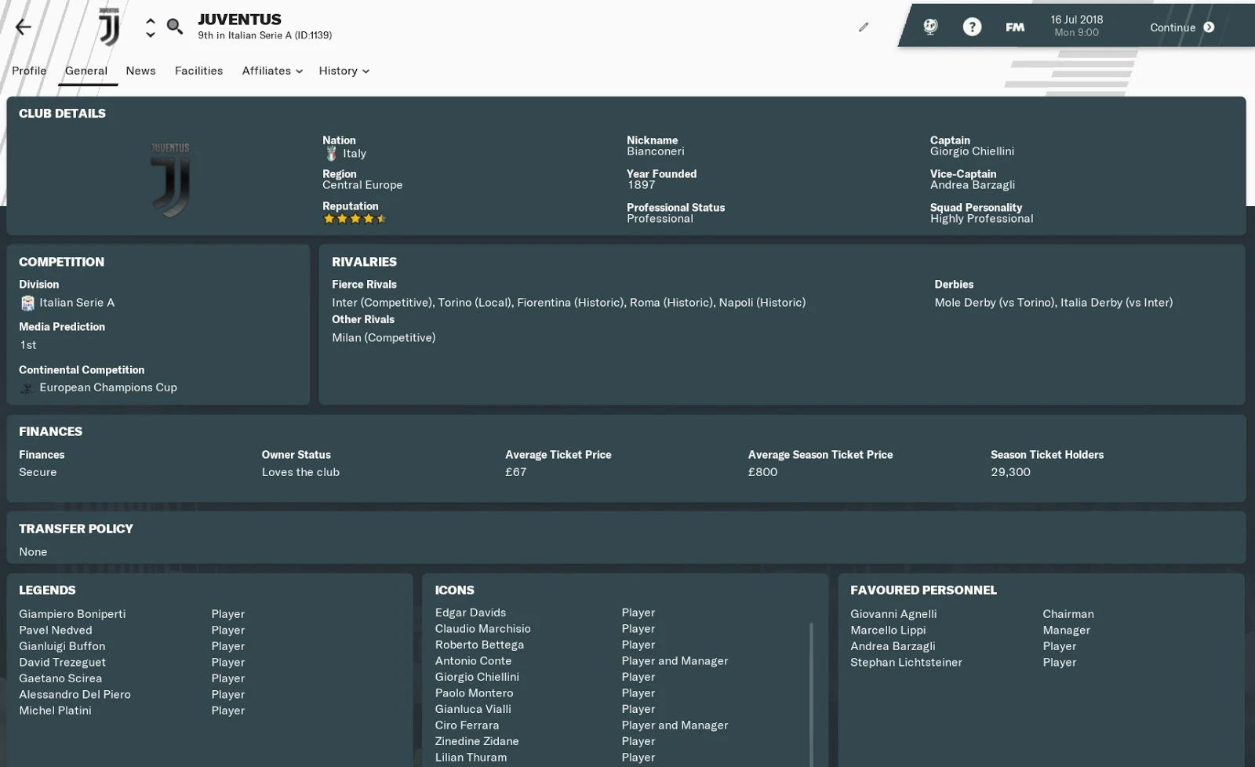1255x767 pixels.
Task: Select icon Lilian Thuram
Action: click(471, 758)
